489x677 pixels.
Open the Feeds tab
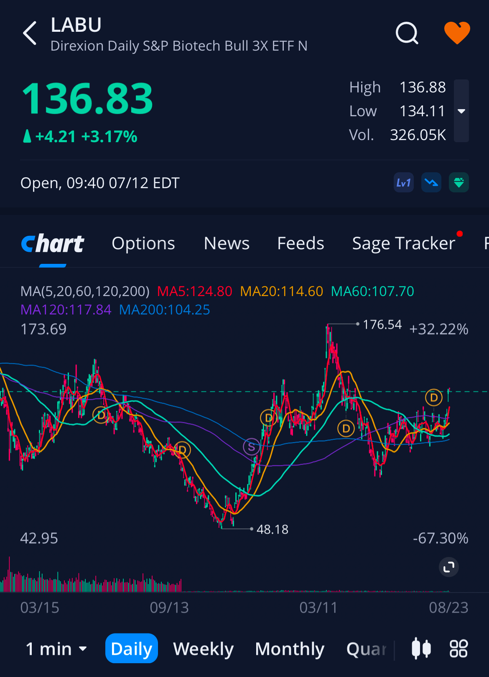click(301, 243)
